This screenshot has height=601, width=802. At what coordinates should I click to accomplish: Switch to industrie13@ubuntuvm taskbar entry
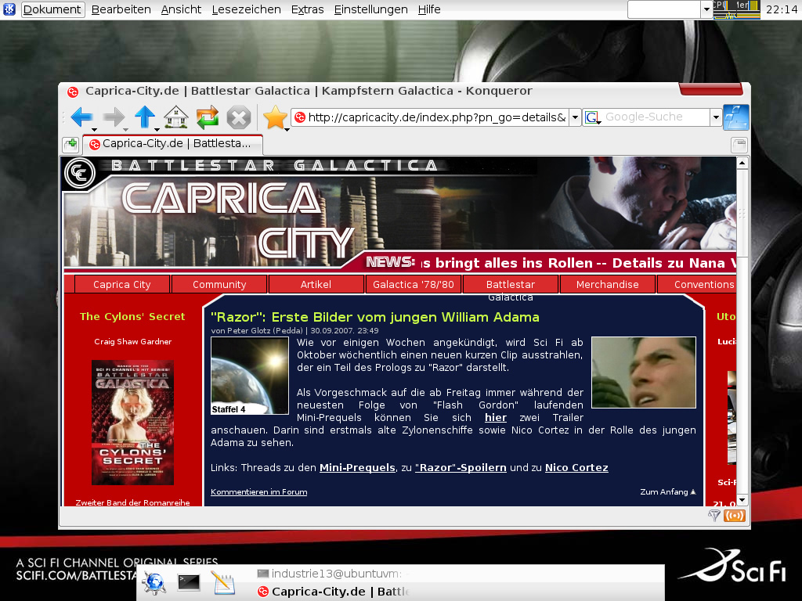click(x=332, y=574)
